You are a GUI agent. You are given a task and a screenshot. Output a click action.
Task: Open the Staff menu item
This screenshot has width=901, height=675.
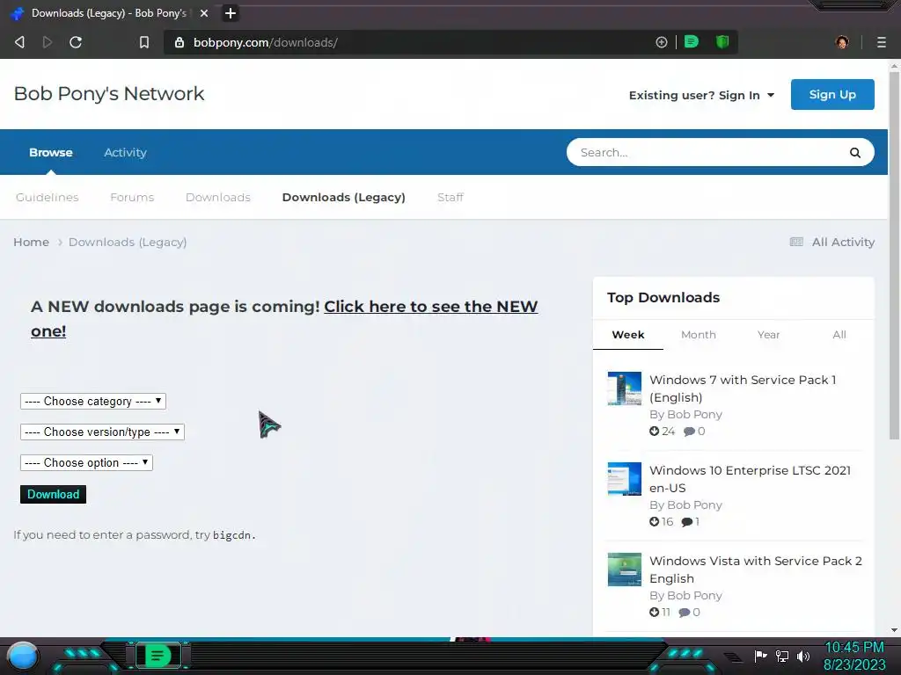tap(450, 198)
